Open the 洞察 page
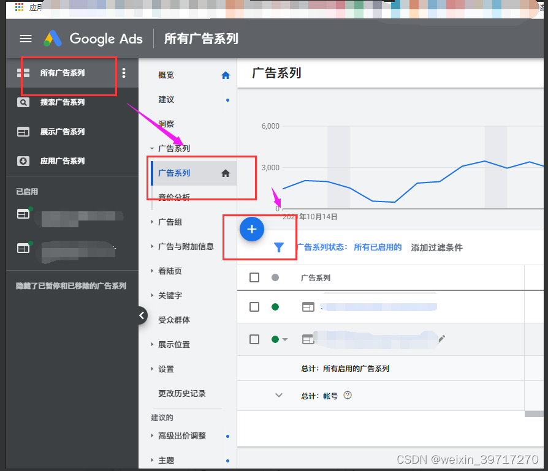Viewport: 548px width, 471px height. (166, 124)
